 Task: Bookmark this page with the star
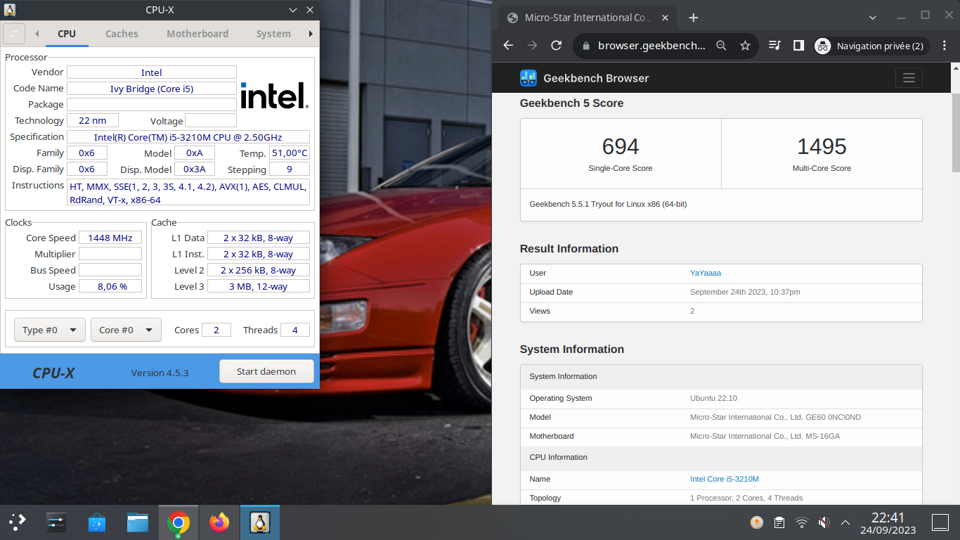745,46
